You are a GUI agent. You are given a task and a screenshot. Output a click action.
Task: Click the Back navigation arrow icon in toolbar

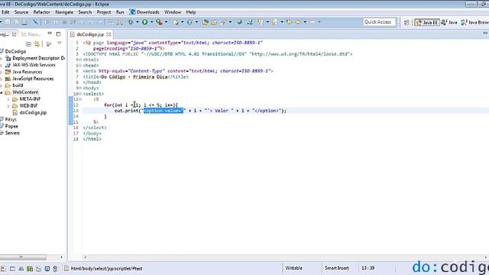click(x=298, y=22)
